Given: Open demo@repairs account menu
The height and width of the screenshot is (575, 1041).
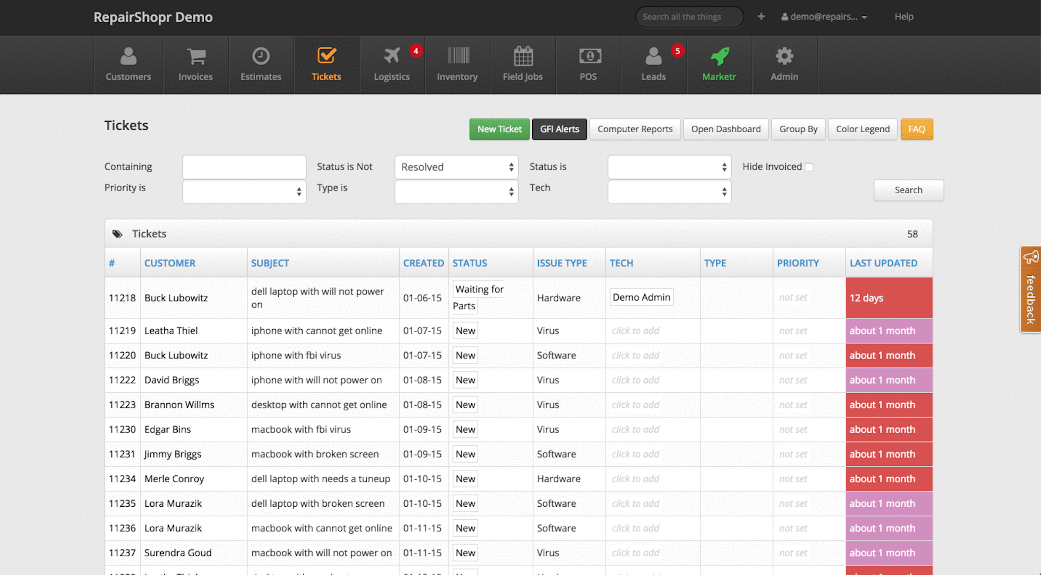Looking at the screenshot, I should (824, 17).
